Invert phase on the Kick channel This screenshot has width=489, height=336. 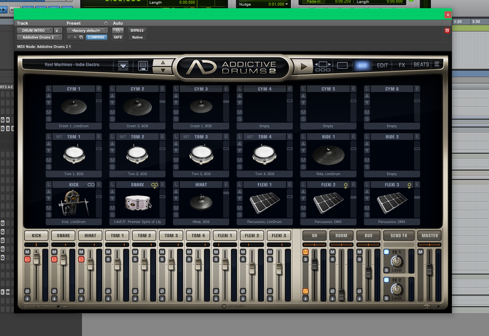(x=27, y=291)
